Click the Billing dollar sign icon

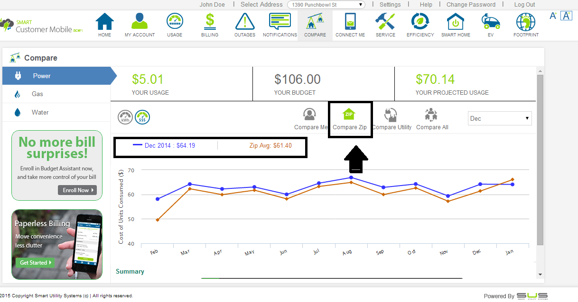[209, 22]
